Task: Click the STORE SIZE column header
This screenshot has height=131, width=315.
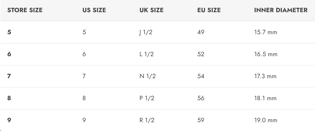Action: click(x=25, y=10)
